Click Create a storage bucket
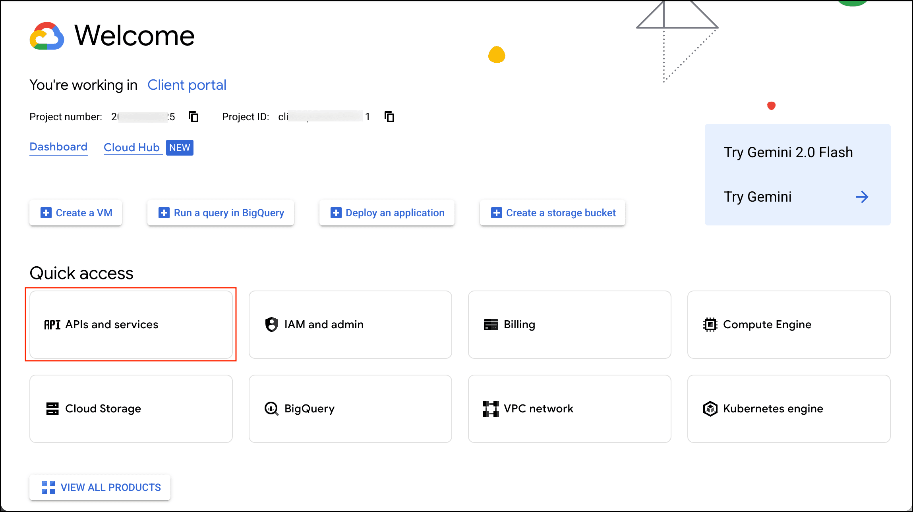 click(553, 213)
